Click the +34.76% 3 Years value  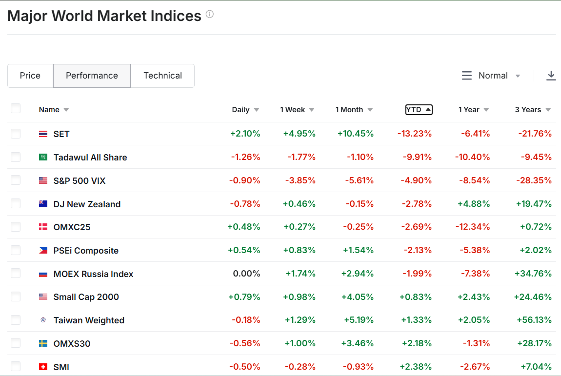tap(533, 274)
